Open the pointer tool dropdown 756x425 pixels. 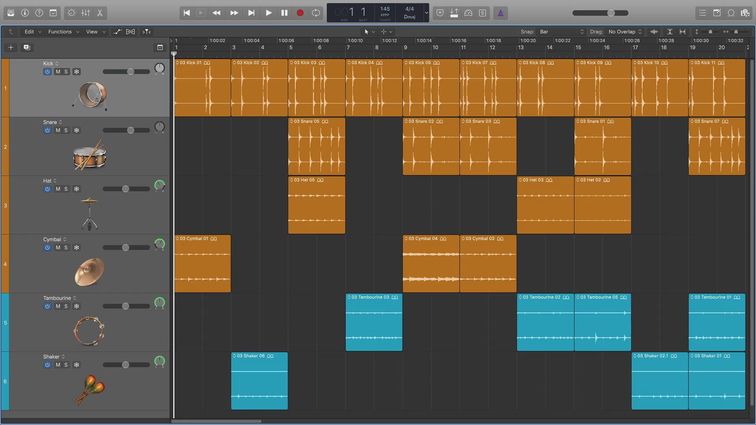tap(369, 31)
